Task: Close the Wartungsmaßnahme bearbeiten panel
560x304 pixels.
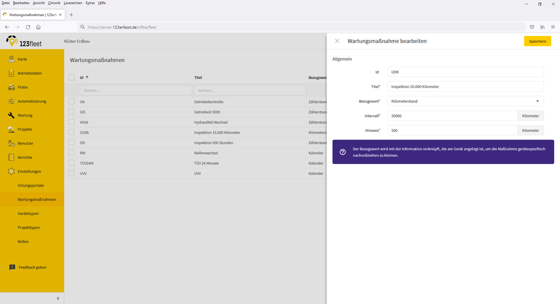Action: [337, 41]
